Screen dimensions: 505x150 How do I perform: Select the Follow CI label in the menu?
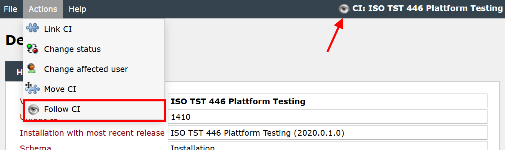62,109
